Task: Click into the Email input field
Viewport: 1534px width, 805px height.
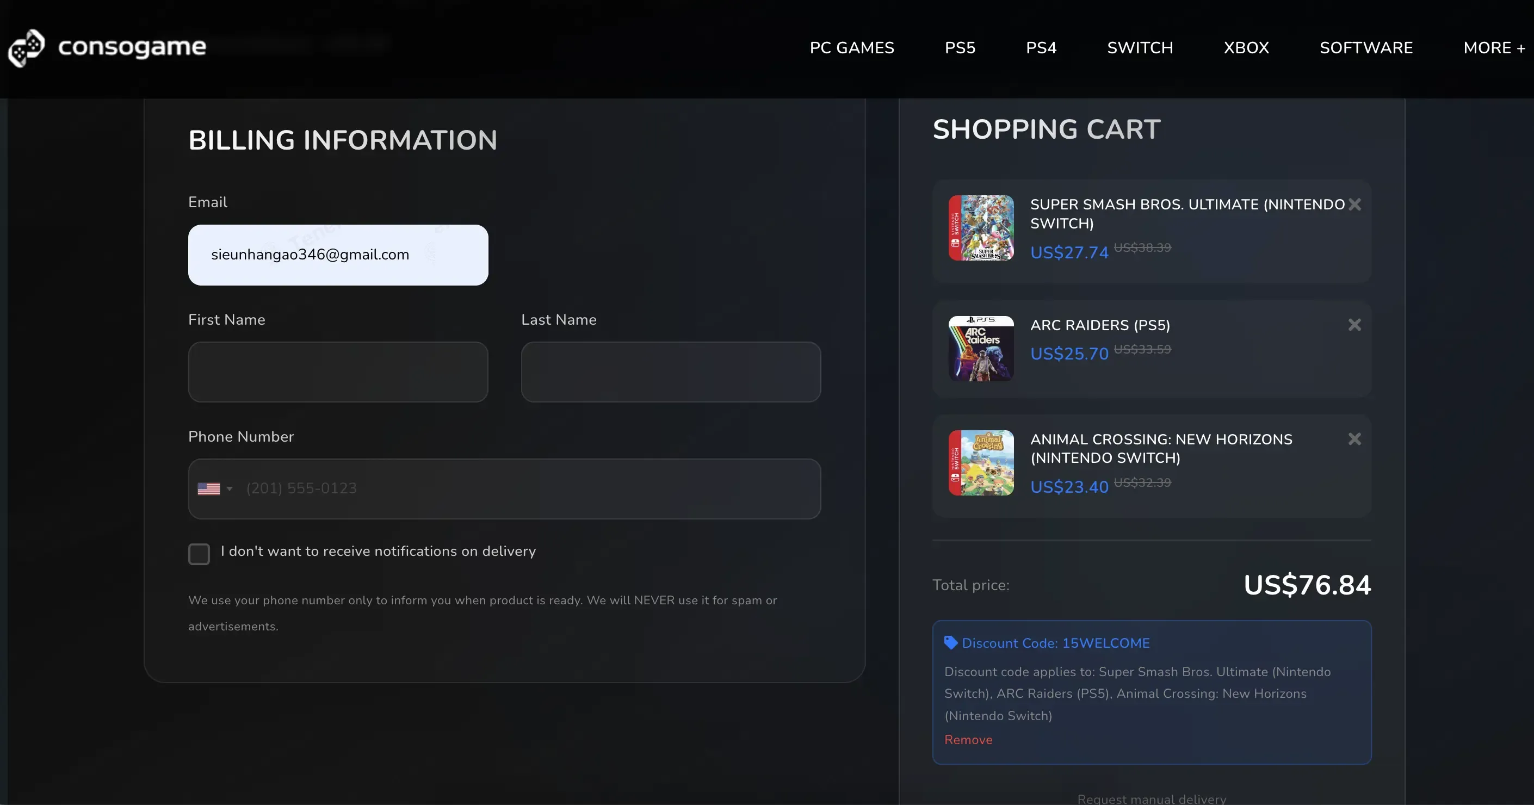Action: coord(338,255)
